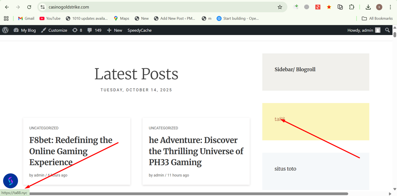Open the New bookmark in bookmarks bar
This screenshot has width=397, height=196.
click(x=142, y=18)
